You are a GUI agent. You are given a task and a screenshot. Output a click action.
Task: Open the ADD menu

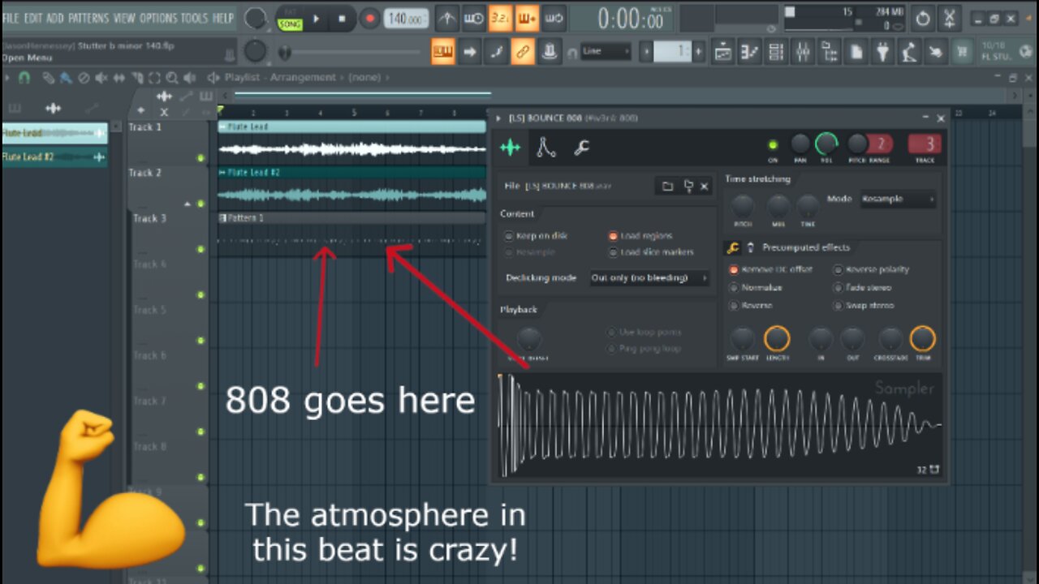point(55,18)
